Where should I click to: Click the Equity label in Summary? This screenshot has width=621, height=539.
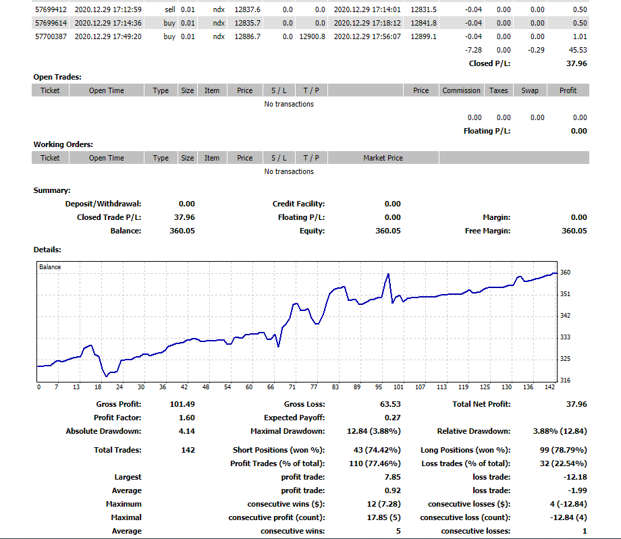pos(312,231)
